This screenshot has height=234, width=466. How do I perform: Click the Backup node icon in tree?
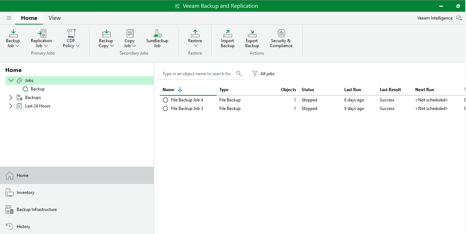[x=25, y=89]
